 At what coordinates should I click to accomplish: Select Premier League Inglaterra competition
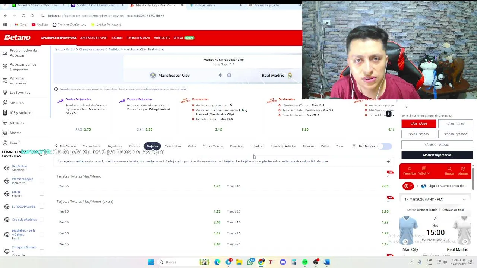22,181
